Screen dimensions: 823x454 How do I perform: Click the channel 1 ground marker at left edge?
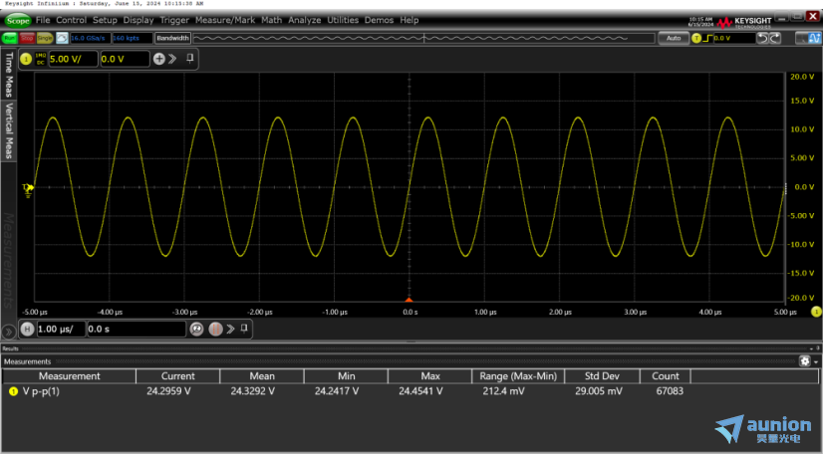pos(28,189)
